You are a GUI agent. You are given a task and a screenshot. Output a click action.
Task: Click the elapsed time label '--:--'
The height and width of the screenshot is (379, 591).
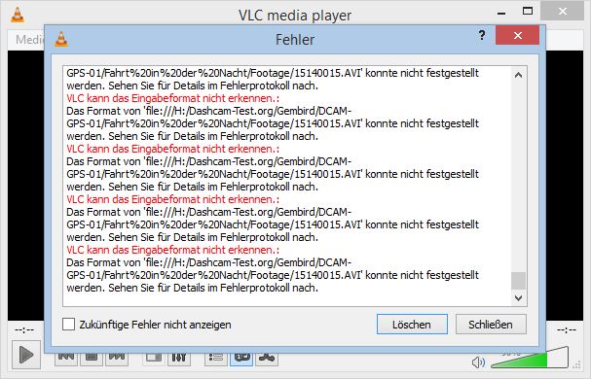point(24,330)
